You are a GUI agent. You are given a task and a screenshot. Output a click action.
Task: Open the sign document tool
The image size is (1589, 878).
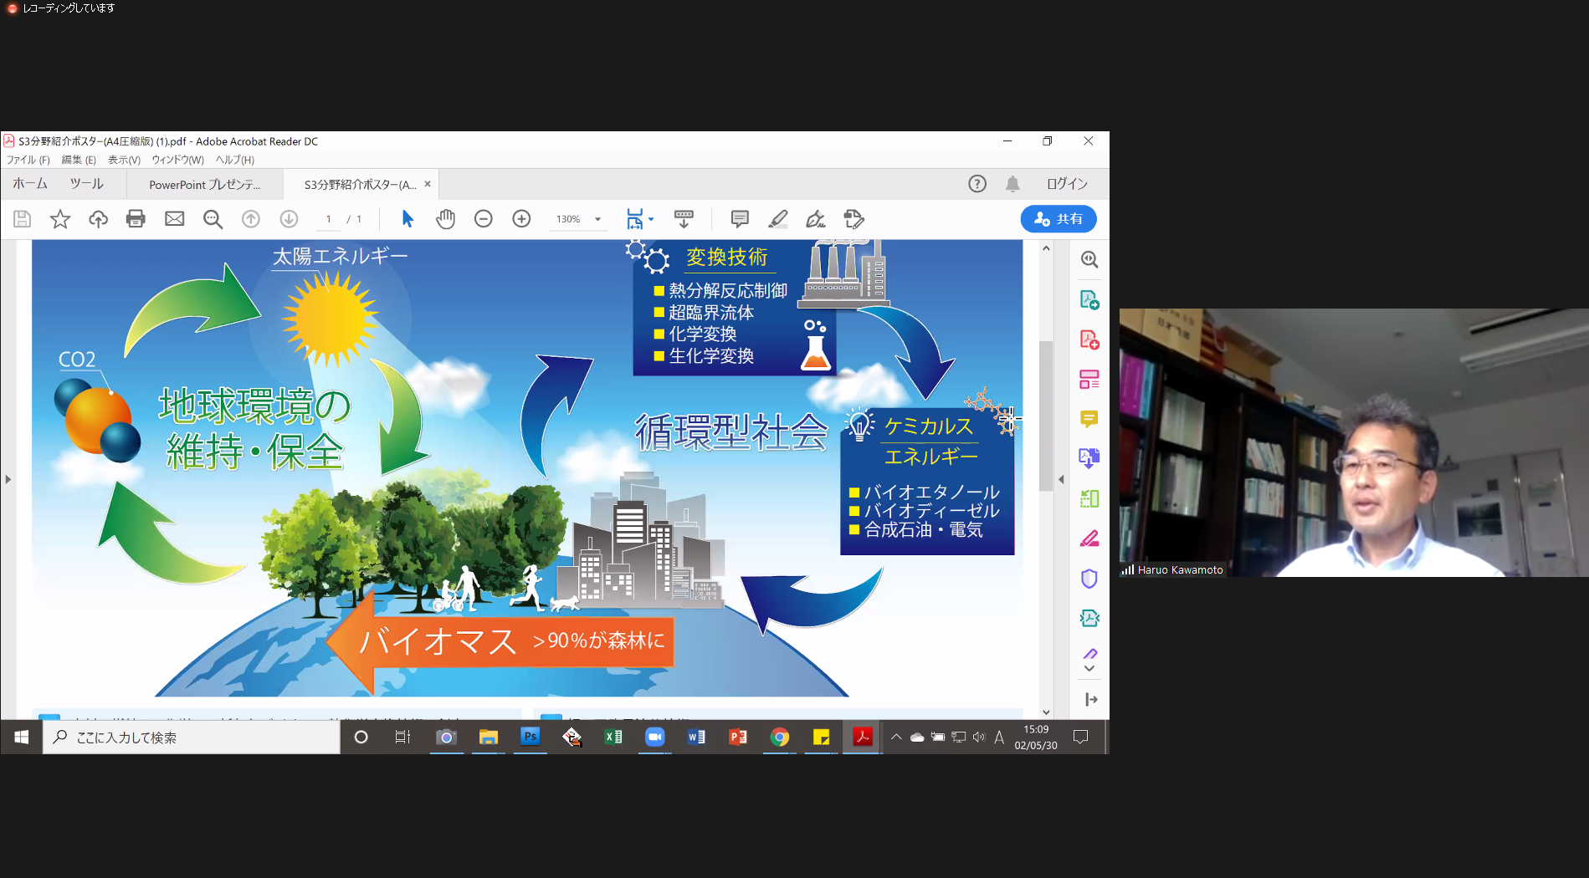(816, 219)
